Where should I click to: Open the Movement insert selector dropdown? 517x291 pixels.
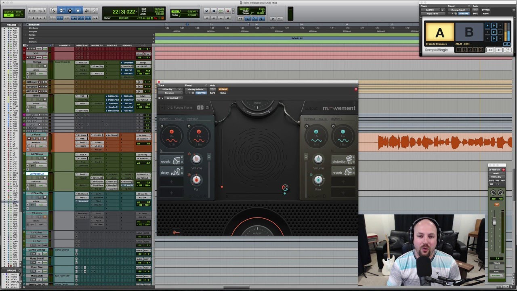[x=170, y=93]
